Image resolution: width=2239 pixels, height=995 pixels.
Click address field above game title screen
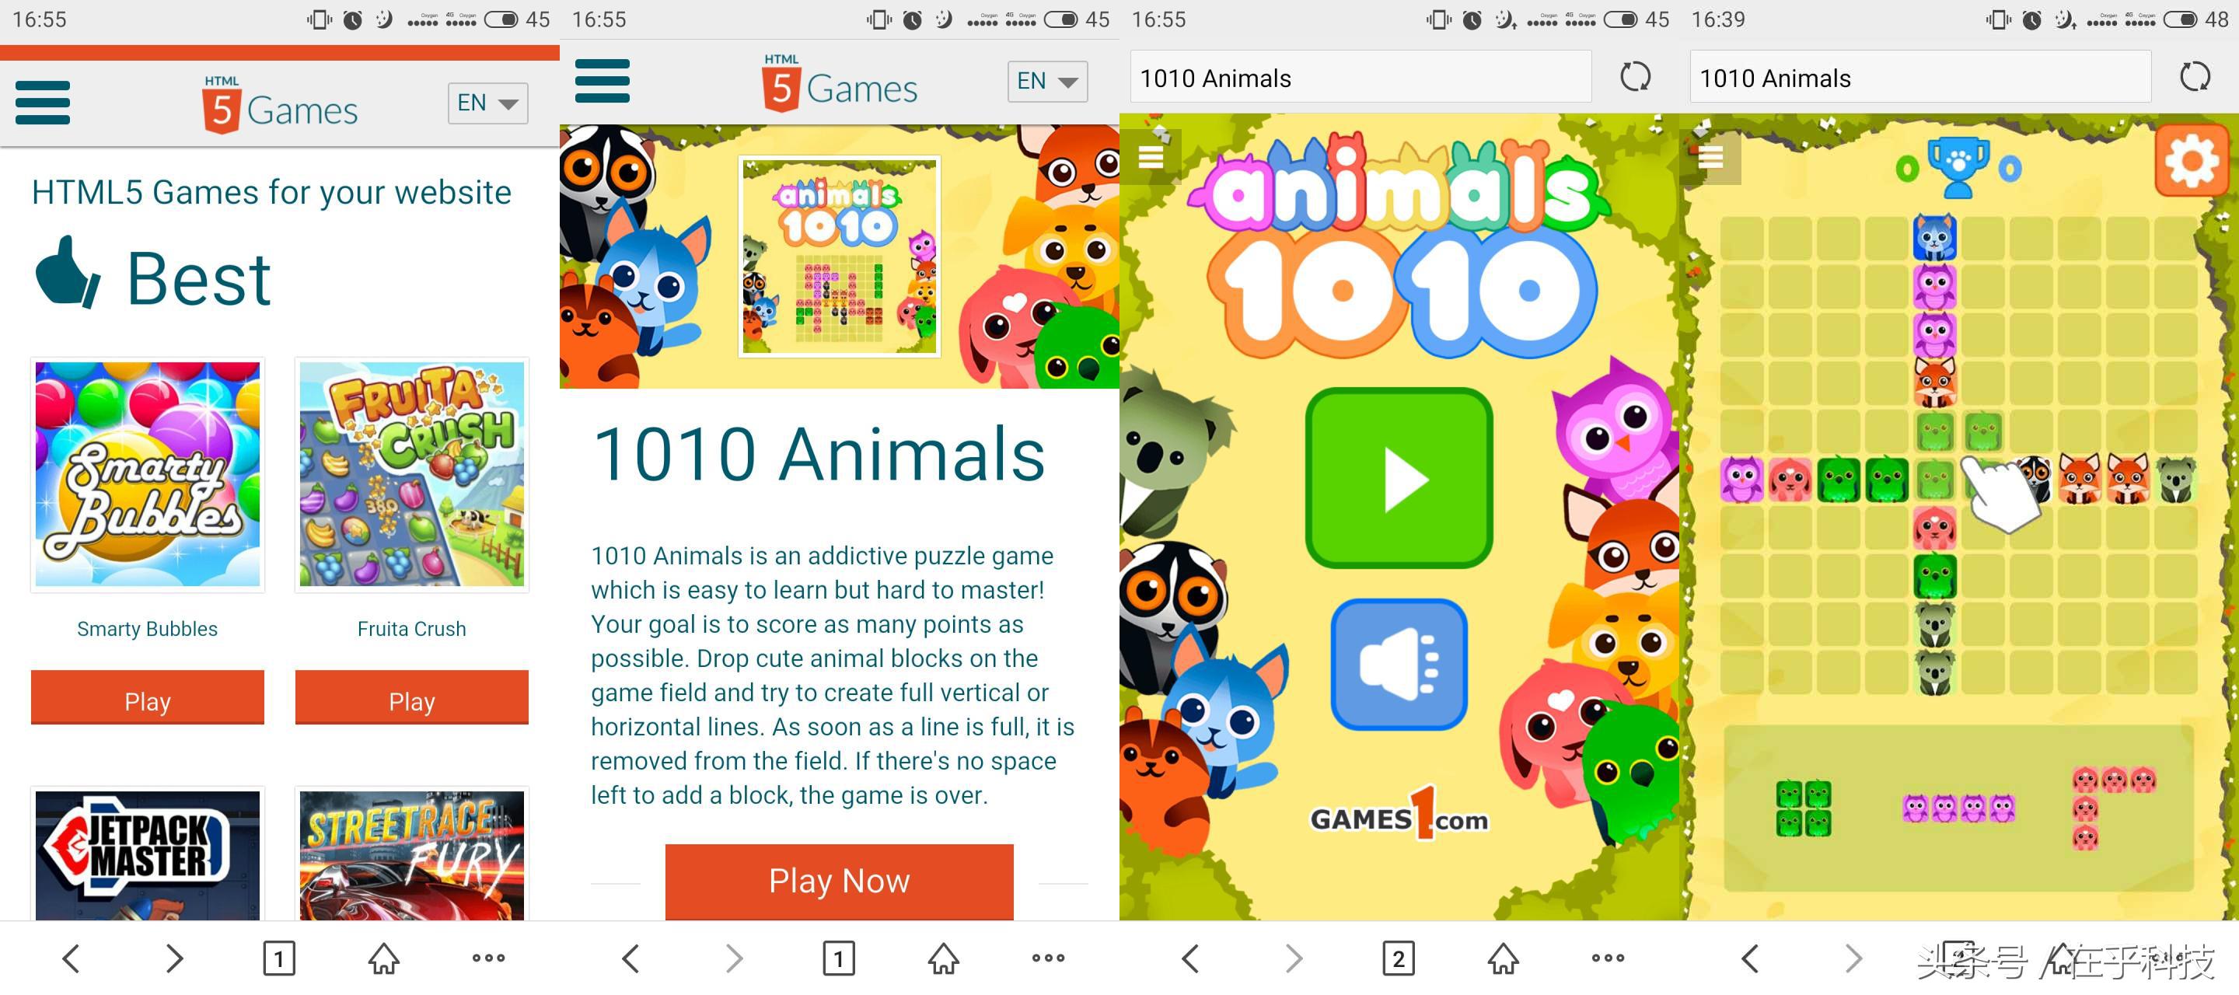point(1361,76)
